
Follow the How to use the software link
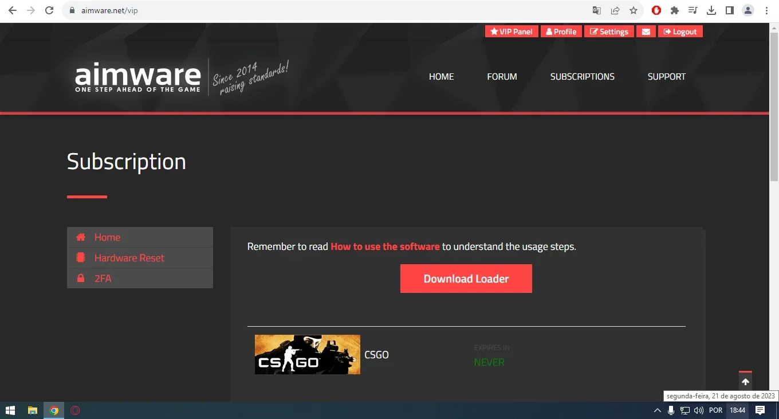[x=385, y=246]
